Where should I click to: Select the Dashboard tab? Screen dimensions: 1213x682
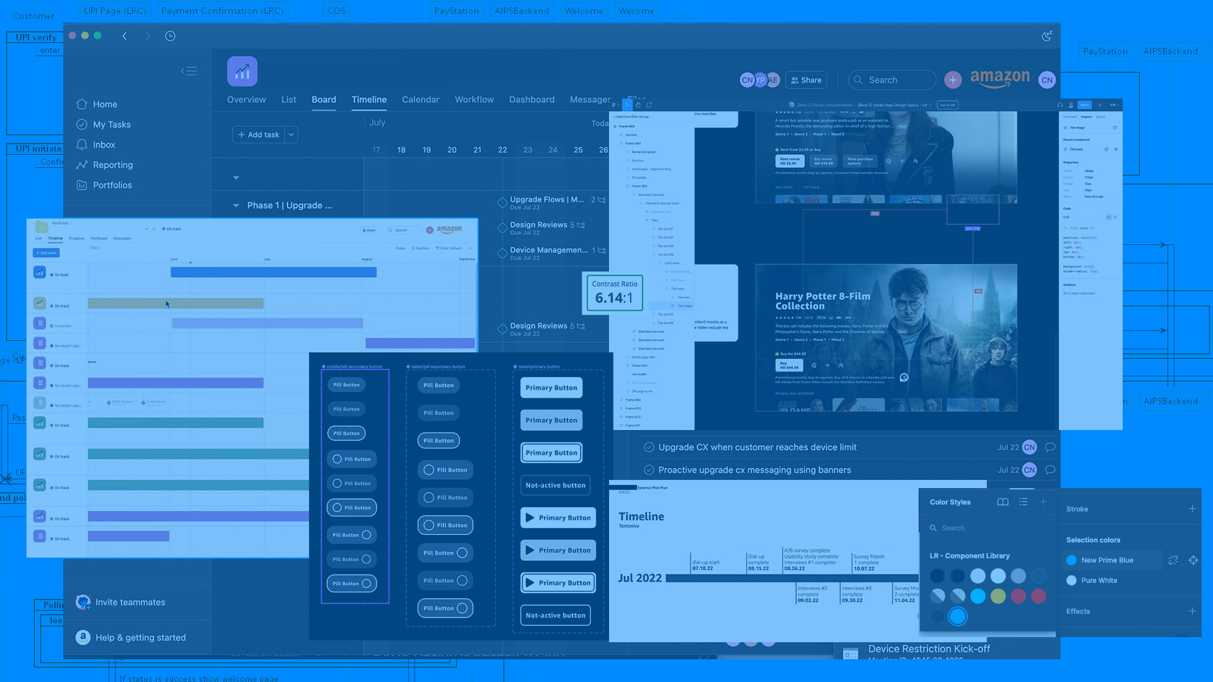532,100
